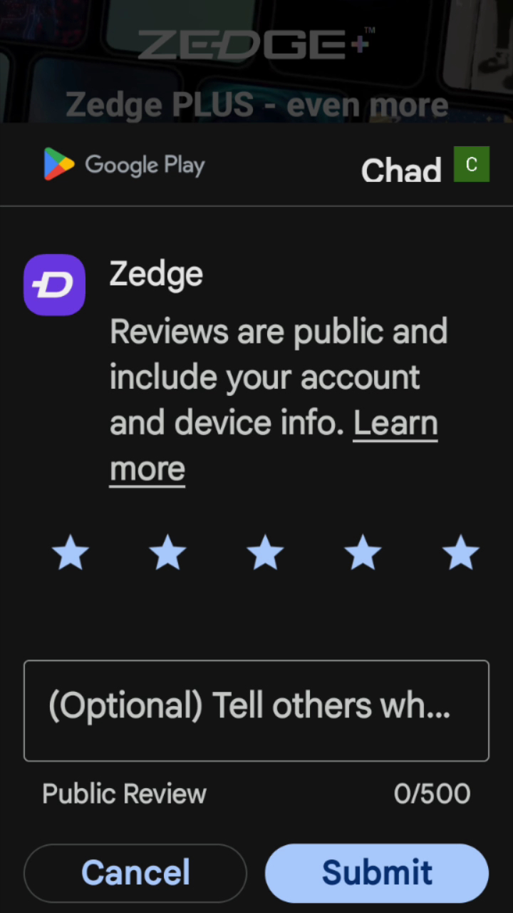Tap the Zedge PLUS banner heading
This screenshot has height=913, width=513.
click(x=256, y=106)
